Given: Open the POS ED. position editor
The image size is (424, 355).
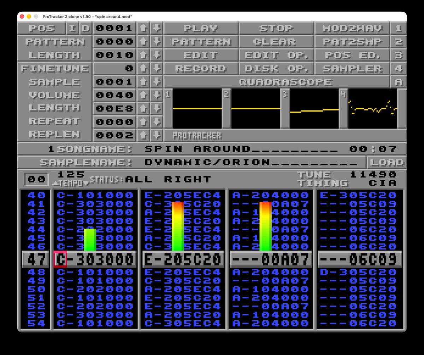Looking at the screenshot, I should pos(352,55).
